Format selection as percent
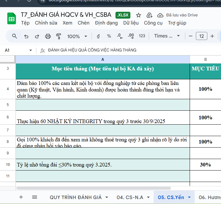This screenshot has height=204, width=221. [109, 36]
